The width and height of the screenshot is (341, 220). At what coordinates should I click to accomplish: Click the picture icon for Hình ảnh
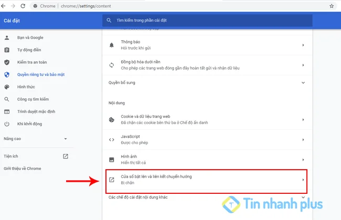click(x=112, y=160)
